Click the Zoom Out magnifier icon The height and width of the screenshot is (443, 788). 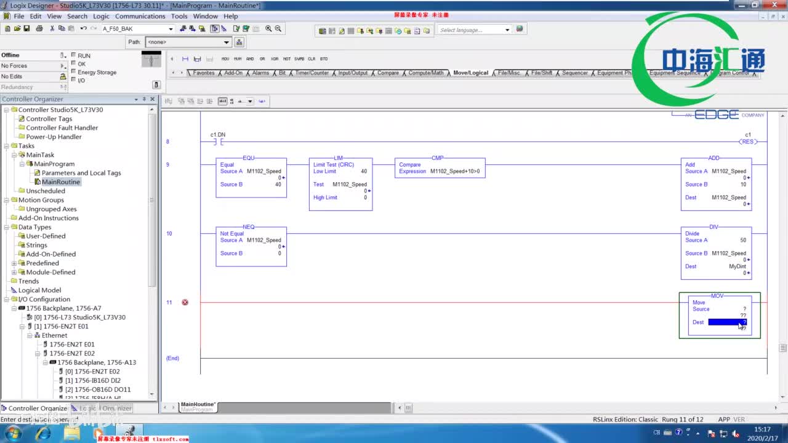coord(278,28)
